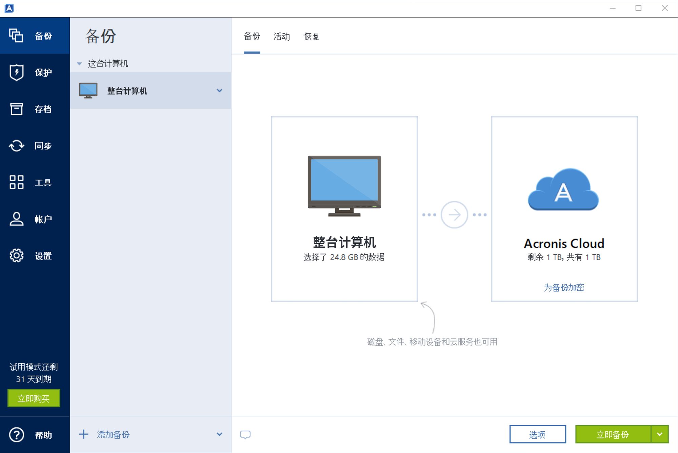Maximize the Acronis window
Screen dimensions: 678x453
pos(638,8)
